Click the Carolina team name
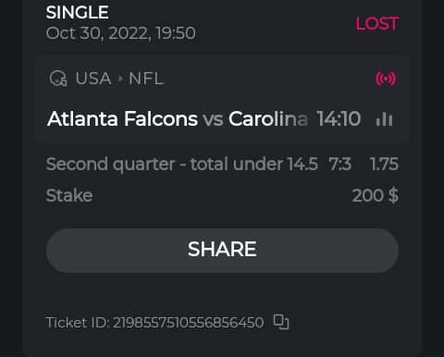444x357 pixels. 268,119
